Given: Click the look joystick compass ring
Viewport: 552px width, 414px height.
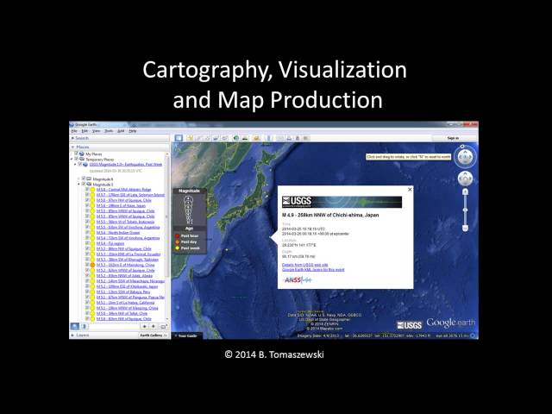Looking at the screenshot, I should (465, 157).
